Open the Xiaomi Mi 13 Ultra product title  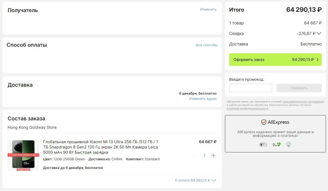(x=101, y=147)
